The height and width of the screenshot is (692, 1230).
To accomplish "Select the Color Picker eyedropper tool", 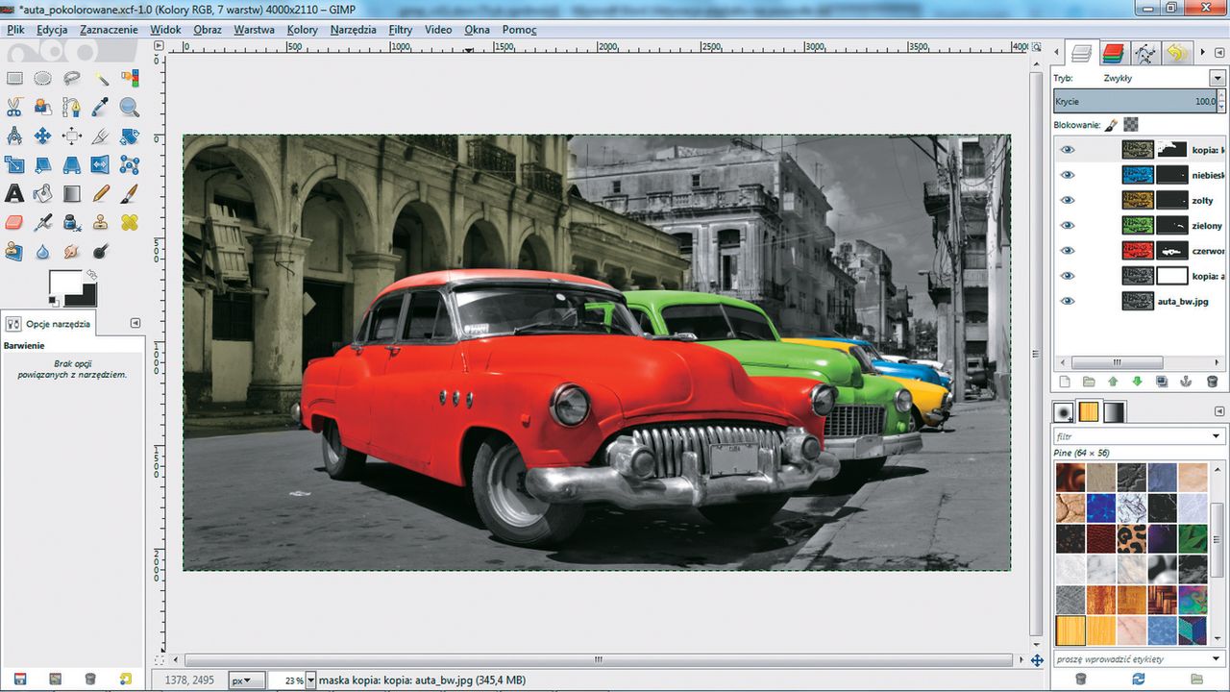I will pos(101,107).
